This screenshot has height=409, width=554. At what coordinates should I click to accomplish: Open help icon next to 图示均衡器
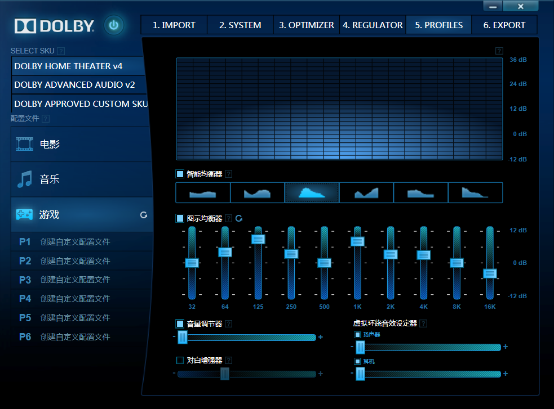coord(229,218)
